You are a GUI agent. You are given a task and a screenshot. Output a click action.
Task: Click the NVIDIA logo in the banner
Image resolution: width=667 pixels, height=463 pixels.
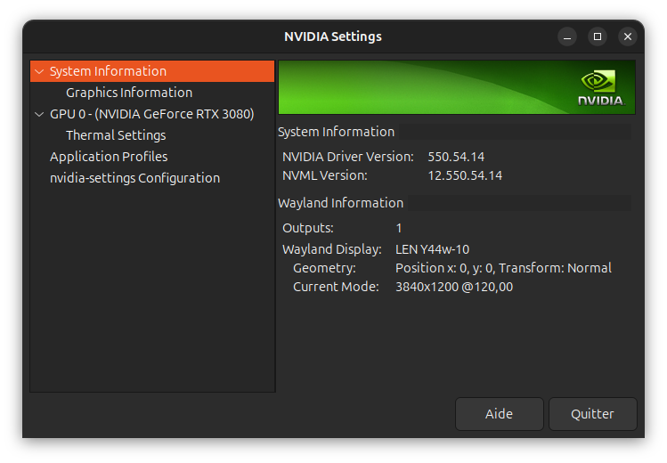tap(600, 86)
